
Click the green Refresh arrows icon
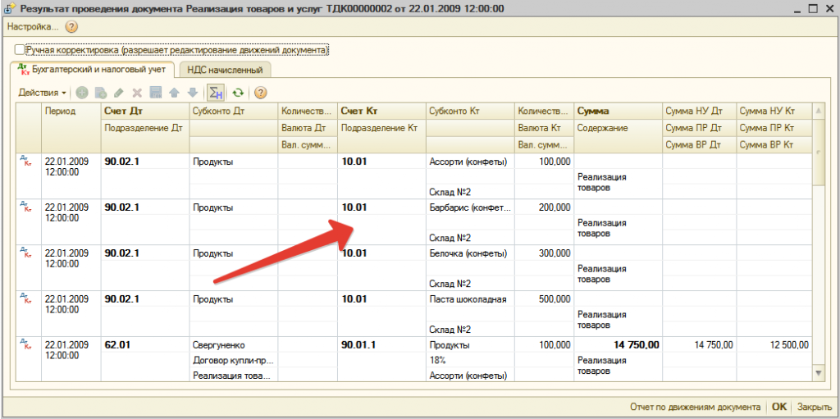(238, 93)
